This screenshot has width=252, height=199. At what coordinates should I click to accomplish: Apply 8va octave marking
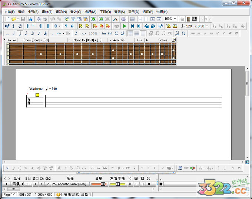coord(104,33)
